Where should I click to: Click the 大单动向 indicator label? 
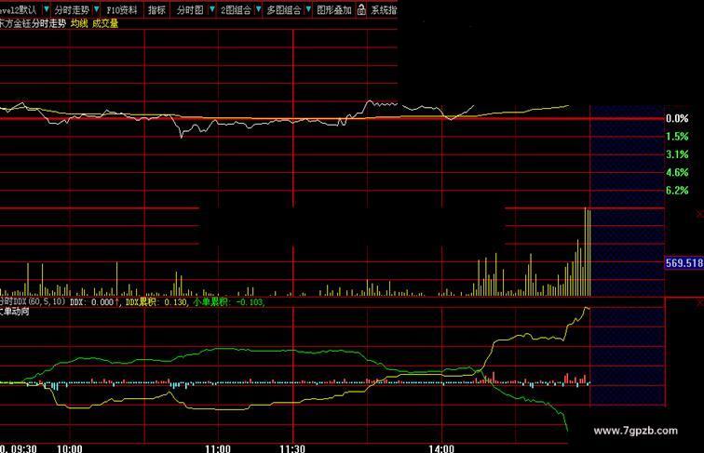tap(14, 312)
